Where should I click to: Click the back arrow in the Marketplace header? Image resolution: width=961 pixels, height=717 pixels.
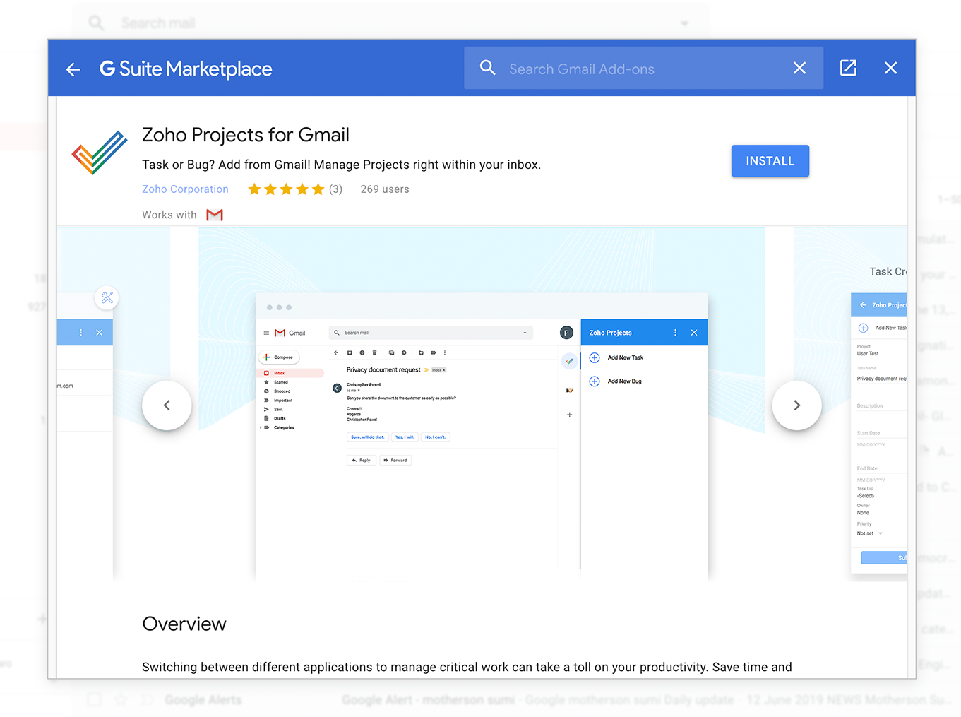[73, 69]
